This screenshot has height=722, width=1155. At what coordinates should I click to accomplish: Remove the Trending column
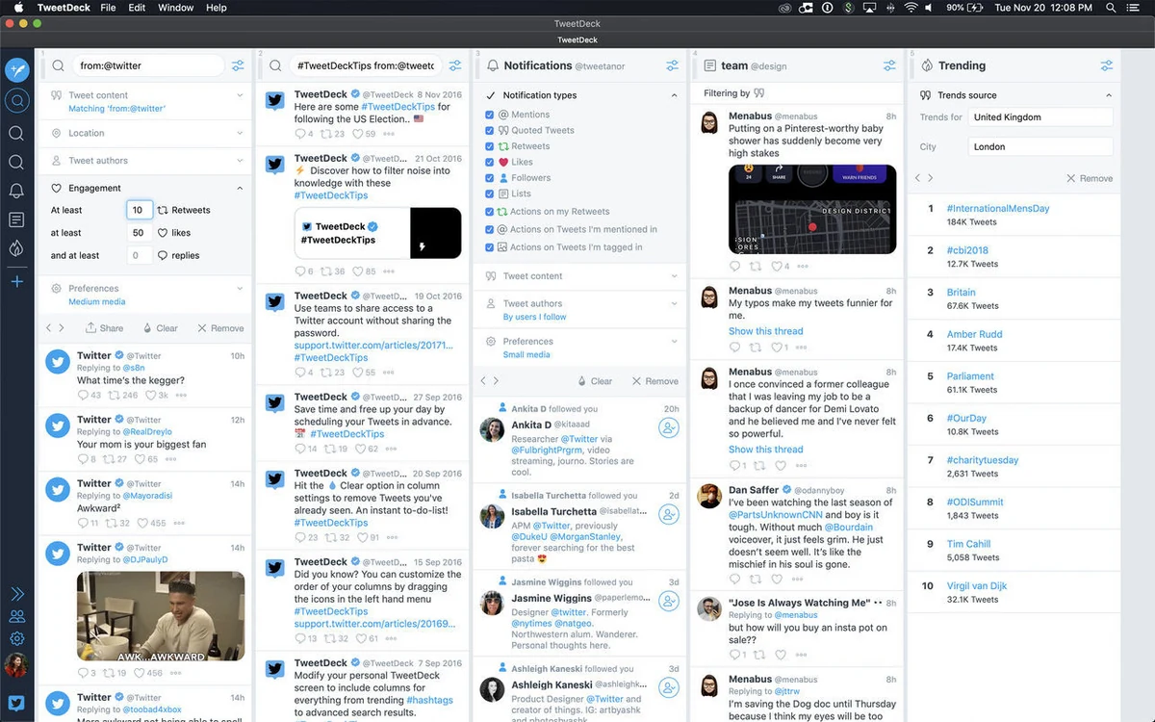1090,178
